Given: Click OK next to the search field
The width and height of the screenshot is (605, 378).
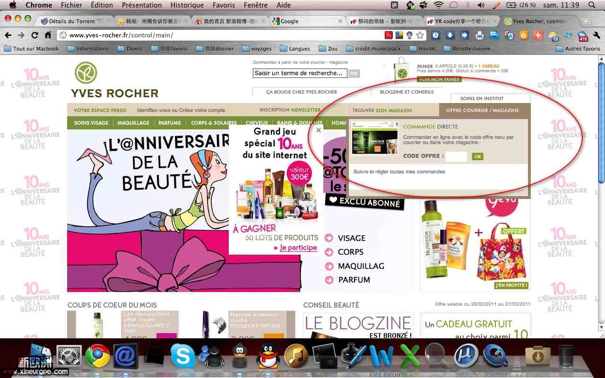Looking at the screenshot, I should [x=354, y=73].
